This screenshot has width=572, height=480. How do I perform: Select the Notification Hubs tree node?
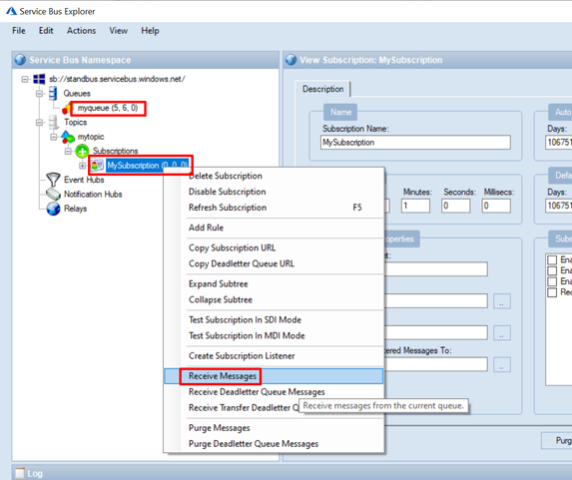point(93,194)
